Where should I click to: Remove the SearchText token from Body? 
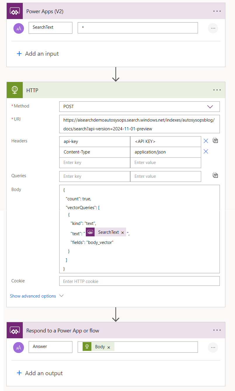tap(123, 233)
